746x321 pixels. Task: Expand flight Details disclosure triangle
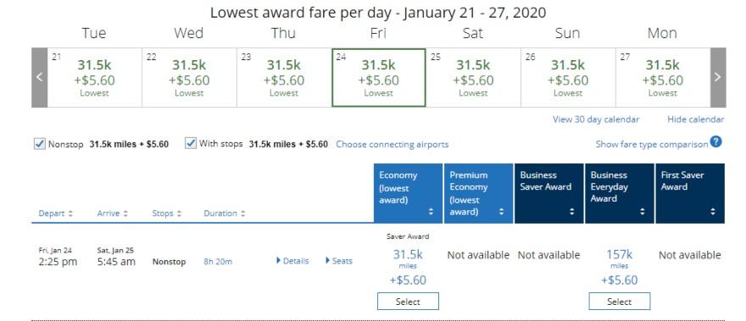point(278,261)
